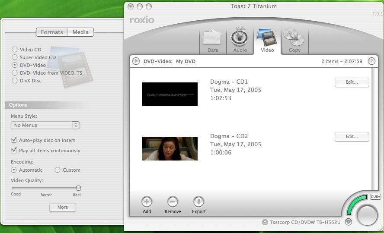Click the big round burn button
This screenshot has width=384, height=233.
(367, 215)
